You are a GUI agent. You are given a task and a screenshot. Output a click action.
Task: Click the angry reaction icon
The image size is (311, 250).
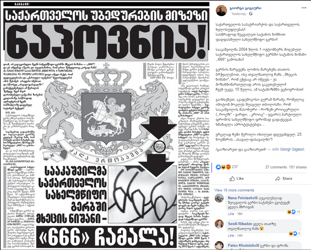228,167
